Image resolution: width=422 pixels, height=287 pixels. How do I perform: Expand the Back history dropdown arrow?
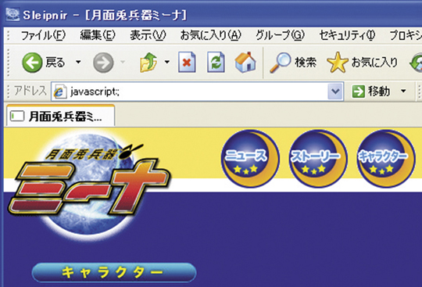(x=78, y=63)
